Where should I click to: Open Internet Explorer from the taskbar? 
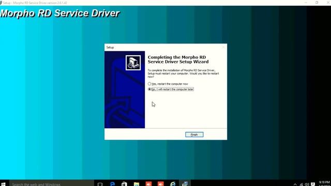[173, 184]
